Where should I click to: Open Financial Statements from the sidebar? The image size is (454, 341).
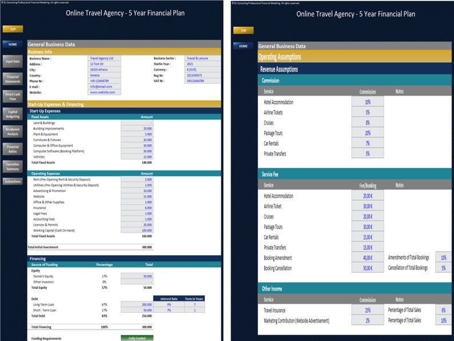(x=13, y=79)
